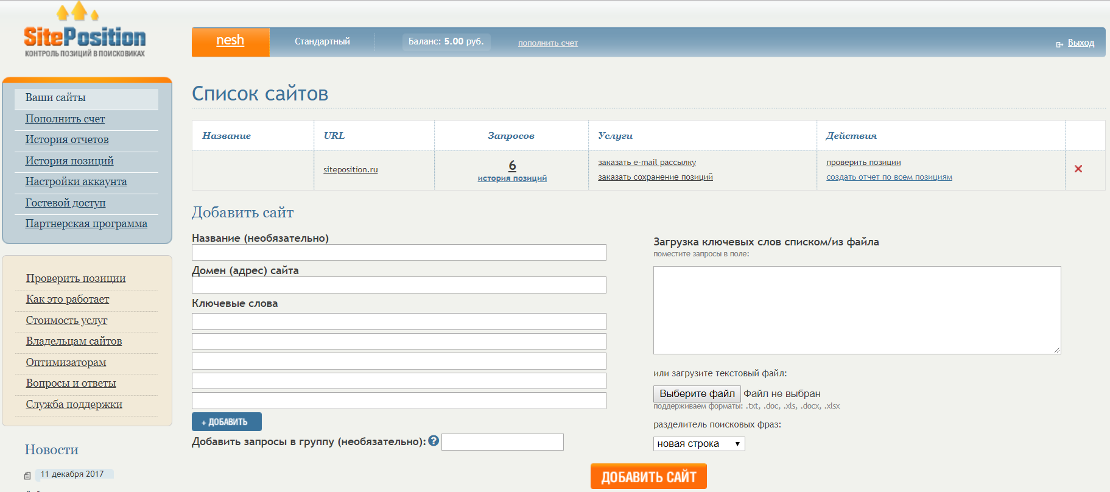
Task: Click 'проверить позиции' action link
Action: click(x=863, y=163)
